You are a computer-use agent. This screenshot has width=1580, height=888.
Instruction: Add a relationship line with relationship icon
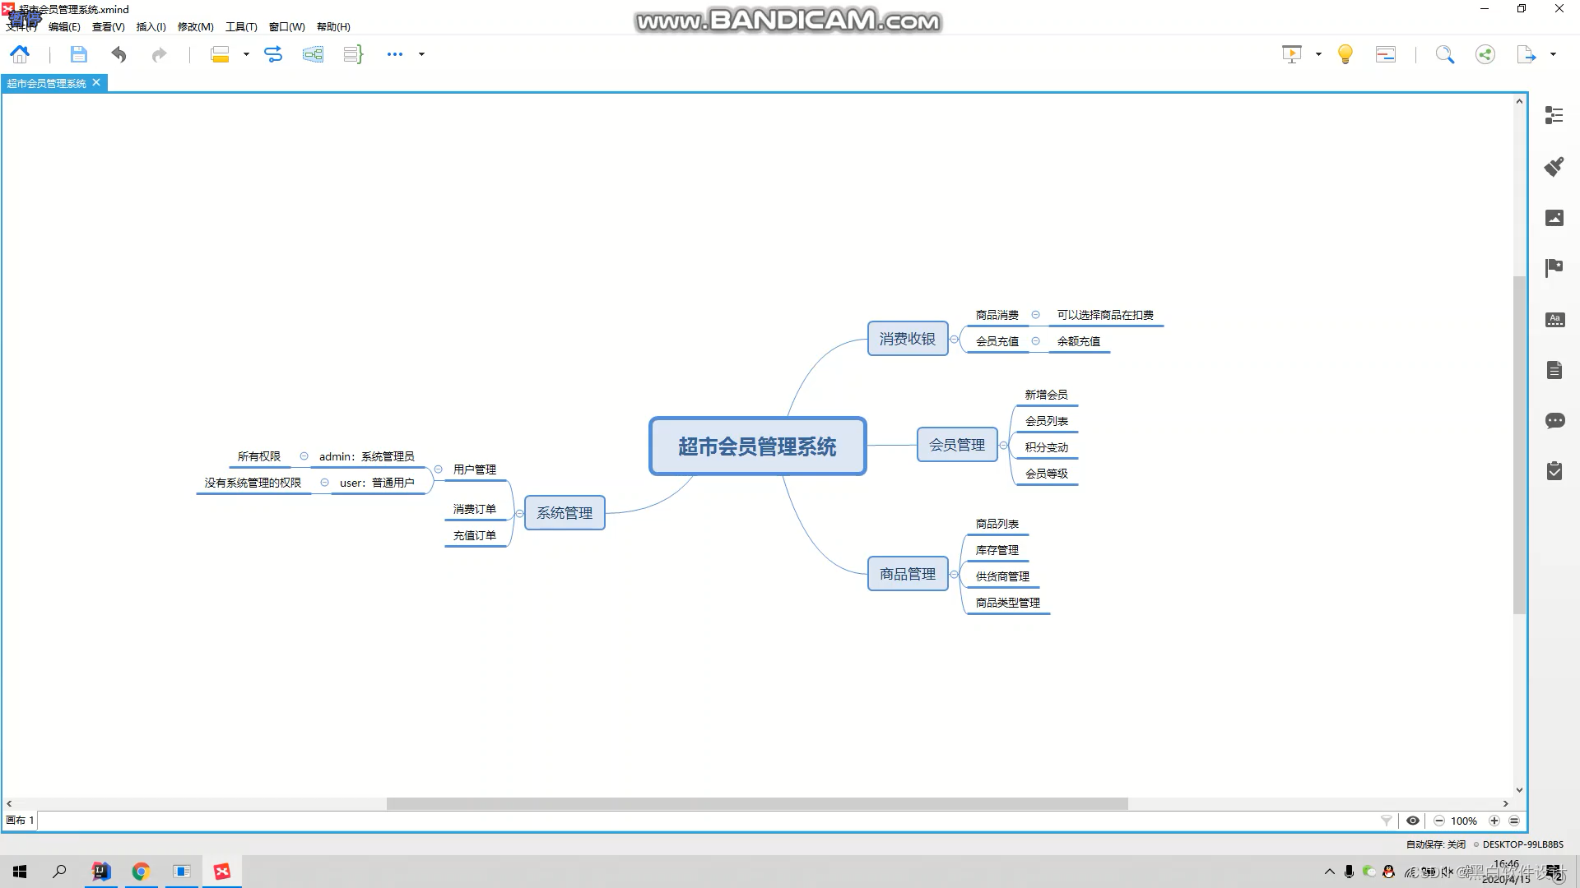coord(273,54)
